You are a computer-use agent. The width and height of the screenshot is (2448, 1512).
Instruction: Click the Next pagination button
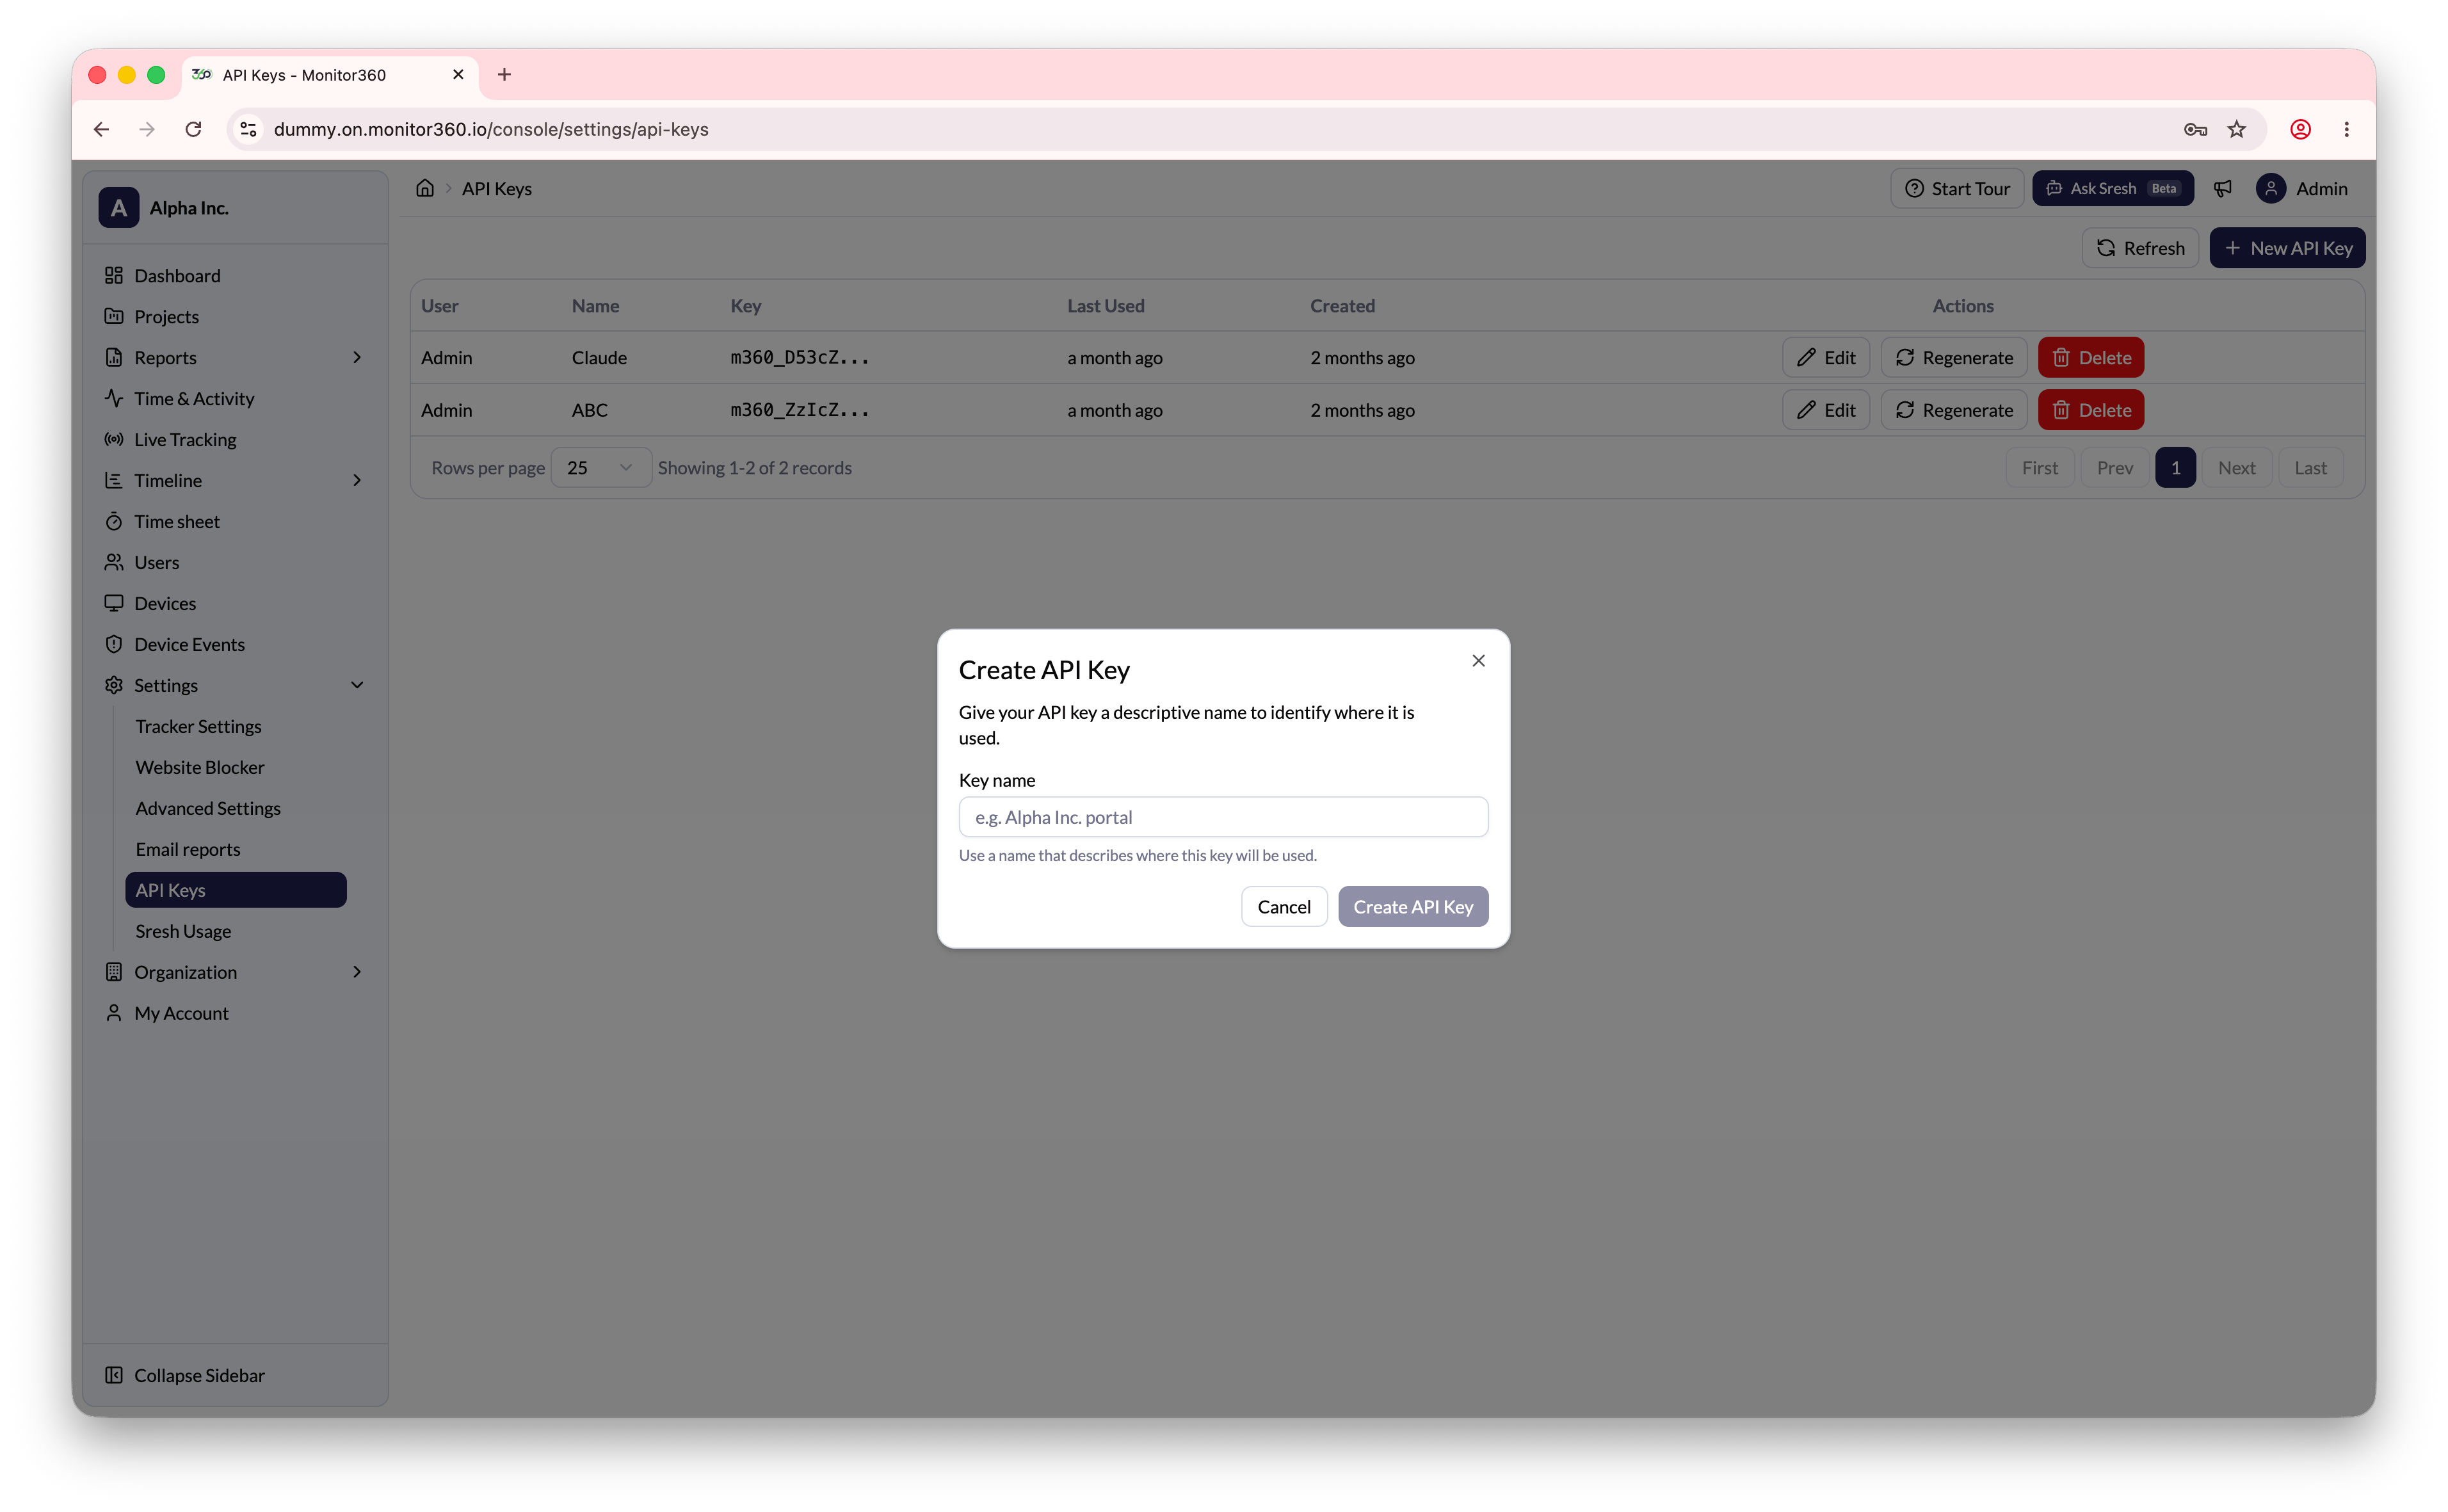(x=2237, y=467)
